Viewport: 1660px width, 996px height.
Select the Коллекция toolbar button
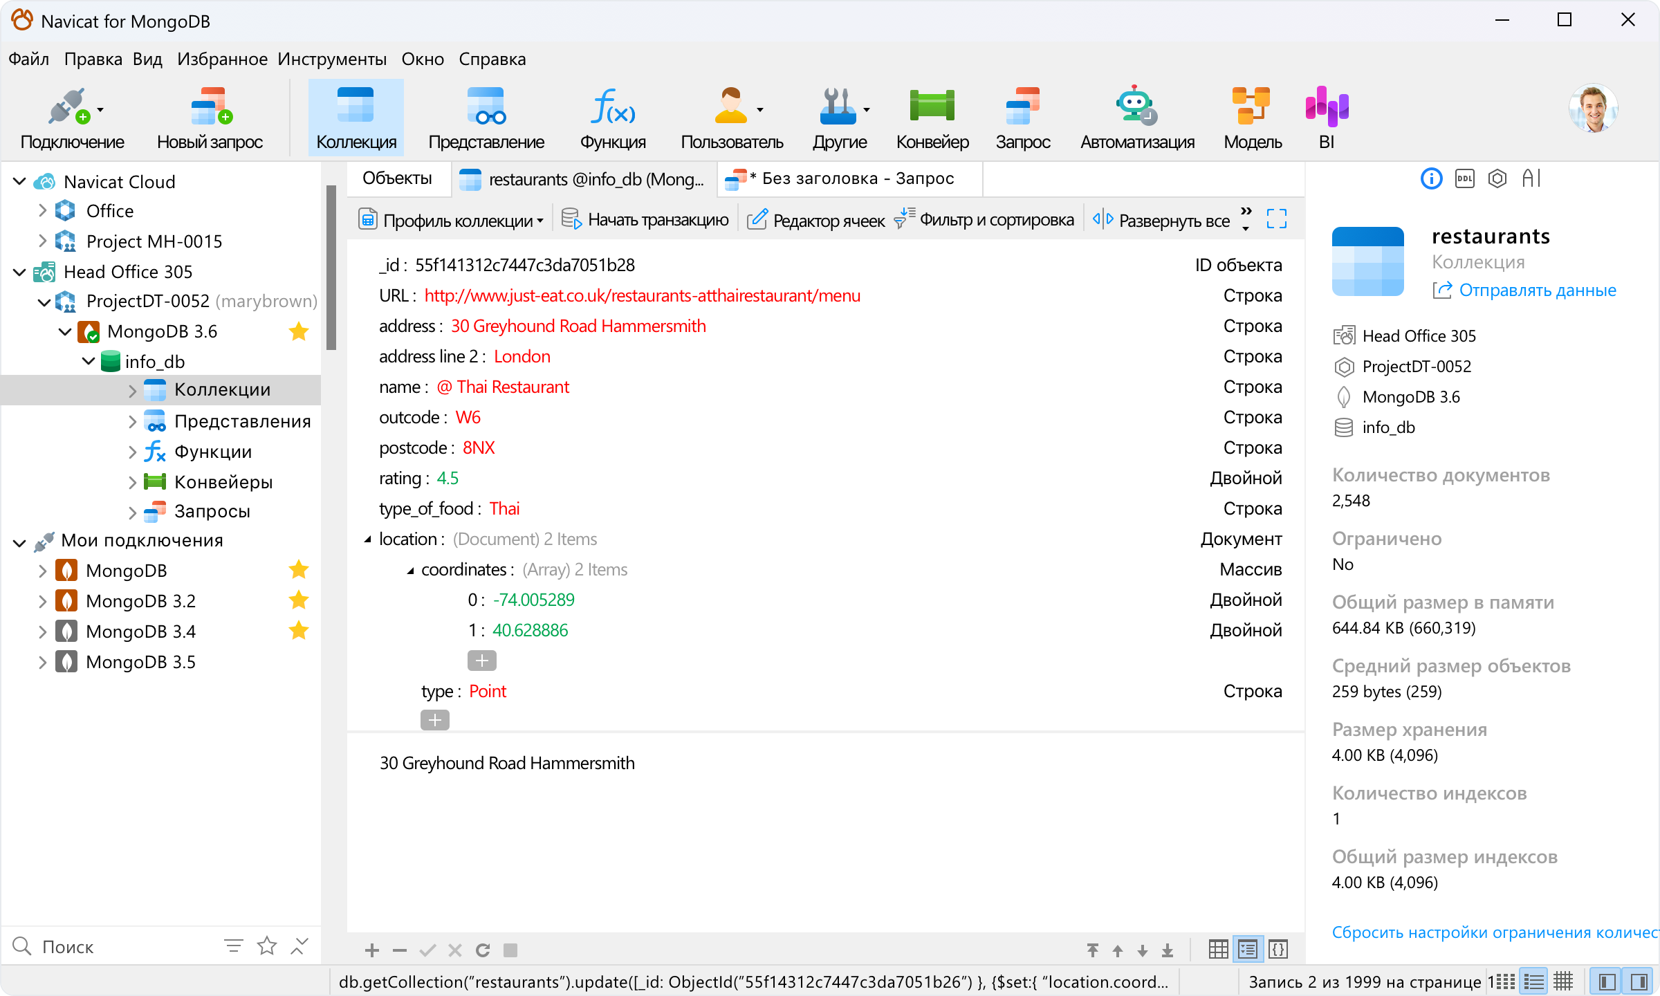(x=356, y=118)
